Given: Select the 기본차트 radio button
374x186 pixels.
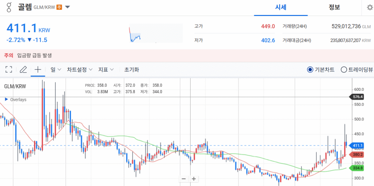Looking at the screenshot, I should 310,70.
